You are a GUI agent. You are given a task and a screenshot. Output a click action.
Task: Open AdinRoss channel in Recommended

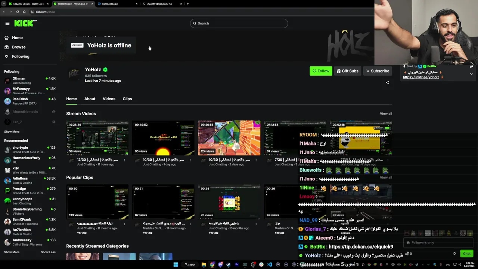30,180
